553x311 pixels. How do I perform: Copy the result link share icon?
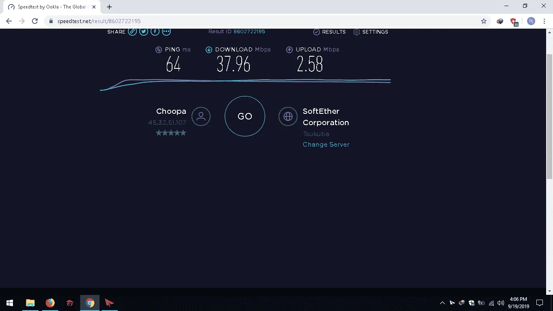pos(132,32)
